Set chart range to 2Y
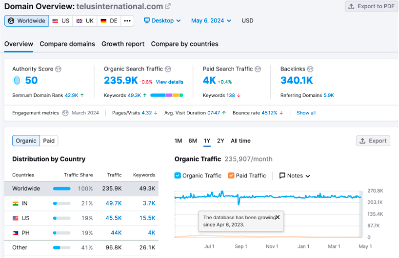 click(220, 141)
